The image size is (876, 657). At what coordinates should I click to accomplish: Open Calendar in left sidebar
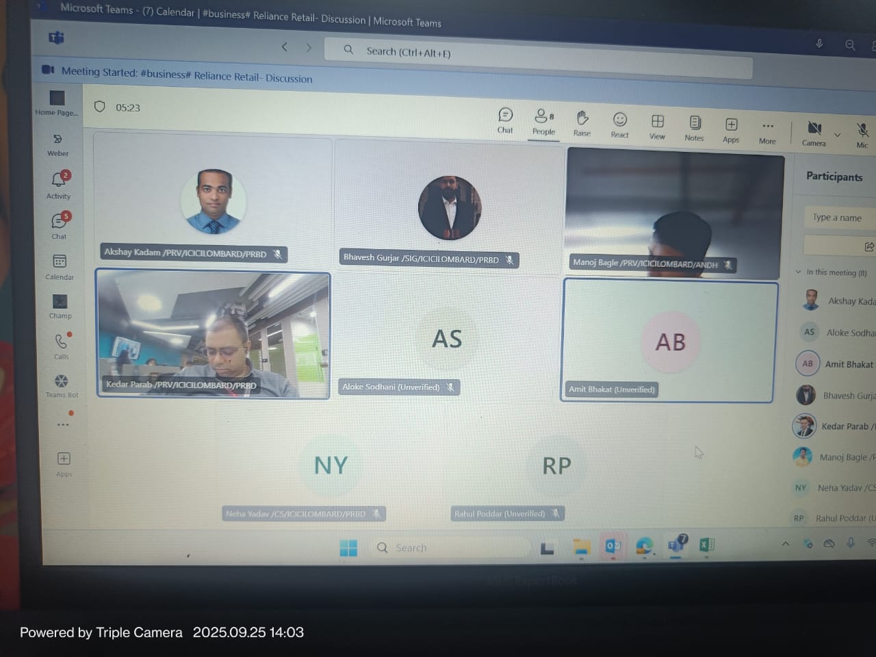(x=60, y=266)
